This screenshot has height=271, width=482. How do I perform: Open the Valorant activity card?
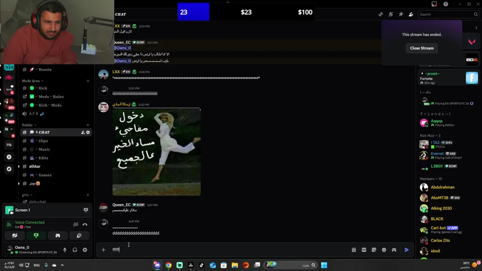click(x=472, y=42)
